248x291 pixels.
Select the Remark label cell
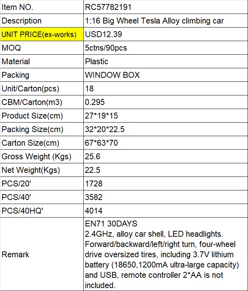pyautogui.click(x=42, y=254)
